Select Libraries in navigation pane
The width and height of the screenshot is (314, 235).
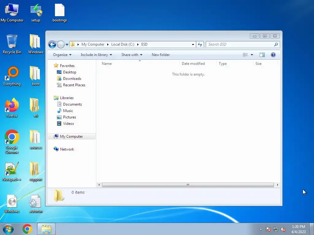pos(67,98)
